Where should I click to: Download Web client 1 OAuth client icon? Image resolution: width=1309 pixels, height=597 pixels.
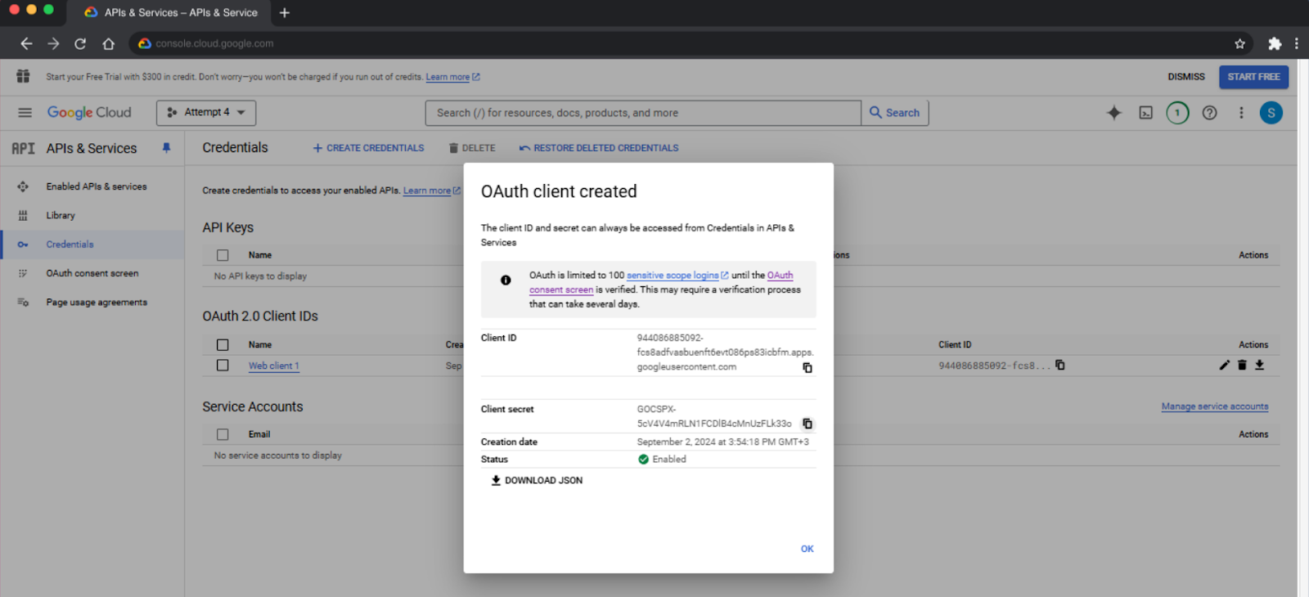(x=1260, y=366)
